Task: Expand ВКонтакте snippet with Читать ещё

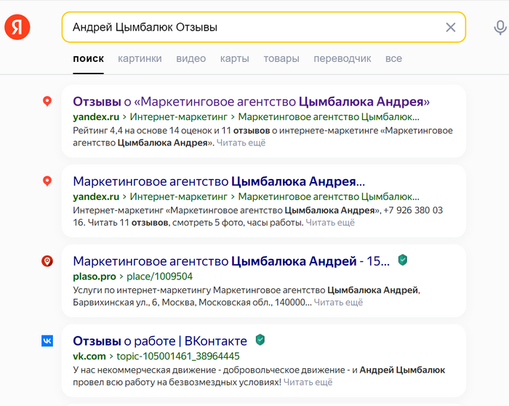Action: click(308, 381)
